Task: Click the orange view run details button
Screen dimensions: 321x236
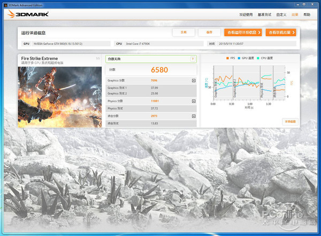Action: pyautogui.click(x=243, y=32)
